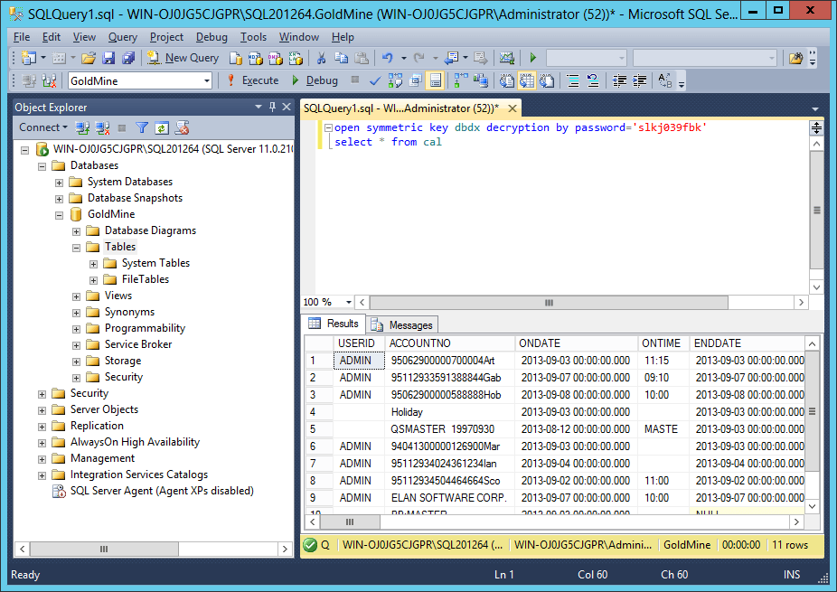Viewport: 837px width, 592px height.
Task: Expand the System Tables folder
Action: tap(94, 263)
